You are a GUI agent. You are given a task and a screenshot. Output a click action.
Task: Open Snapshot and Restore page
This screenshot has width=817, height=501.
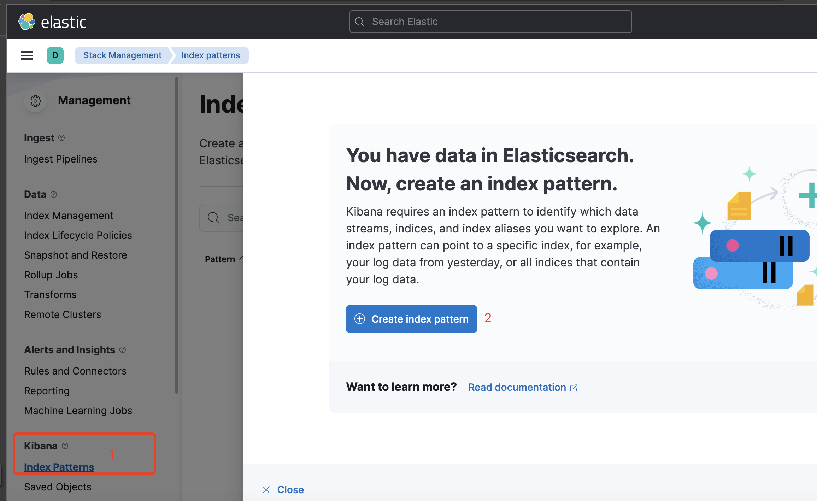[75, 255]
